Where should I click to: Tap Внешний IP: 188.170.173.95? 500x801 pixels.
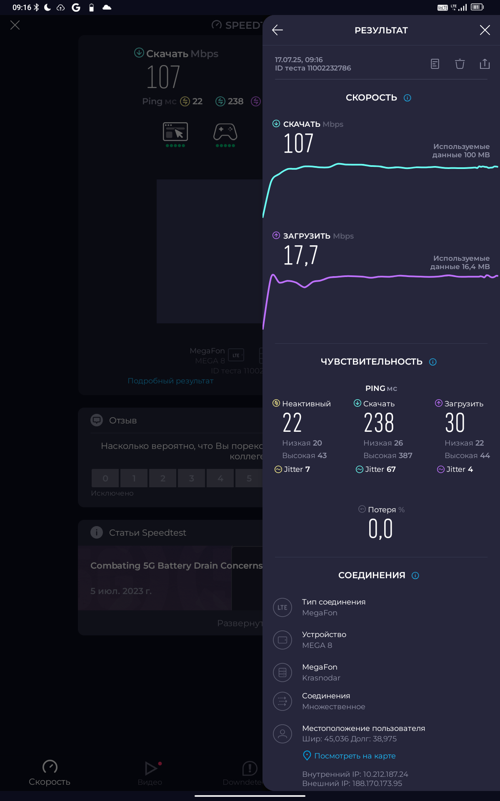click(352, 783)
